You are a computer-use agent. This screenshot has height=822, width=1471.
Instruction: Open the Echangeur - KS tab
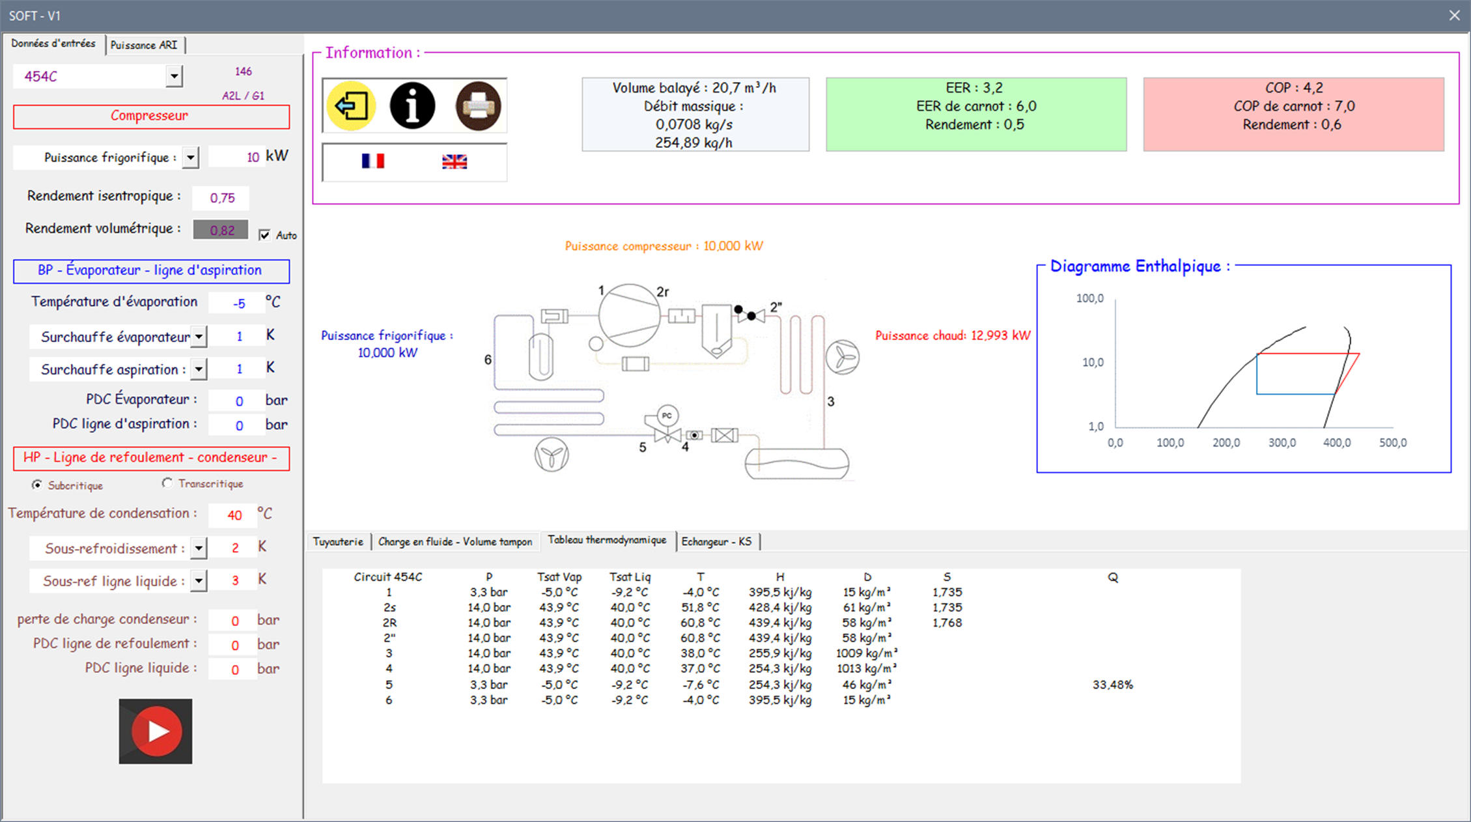tap(716, 541)
